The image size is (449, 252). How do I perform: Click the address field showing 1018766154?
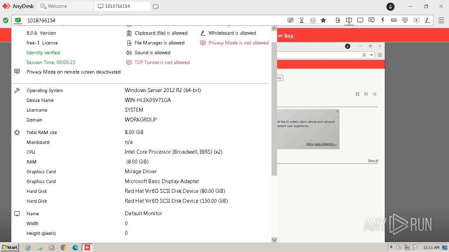click(x=154, y=20)
